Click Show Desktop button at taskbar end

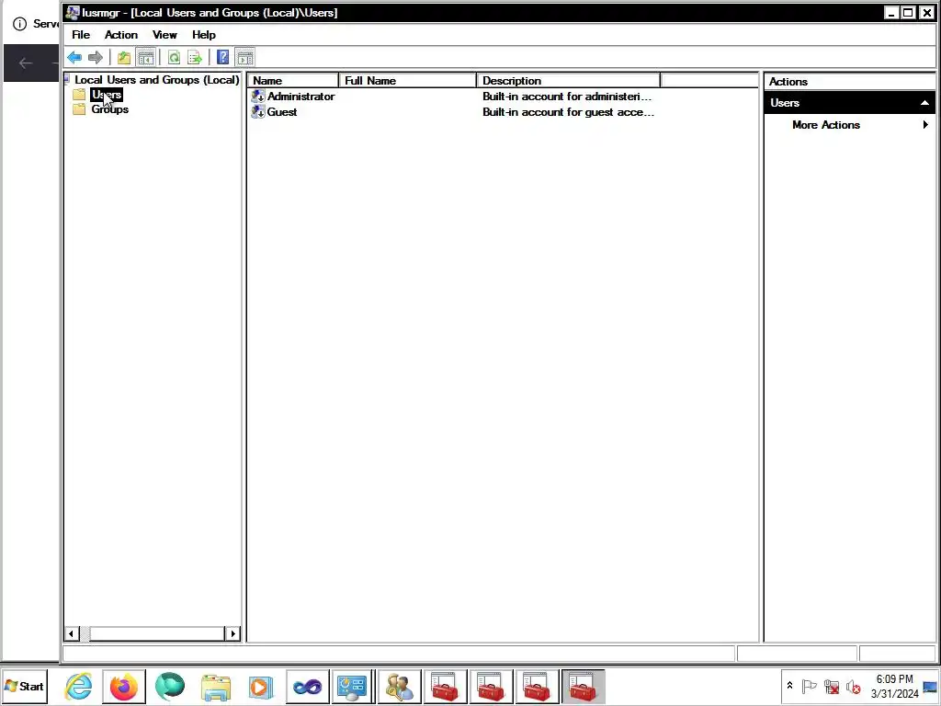[931, 686]
